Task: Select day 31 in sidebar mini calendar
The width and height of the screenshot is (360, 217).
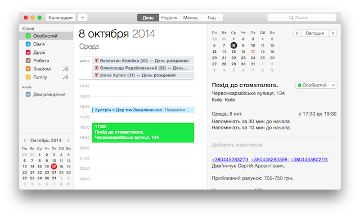Action: point(54,178)
